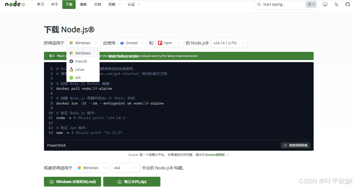353x187 pixels.
Task: Click the PowerShell label
Action: pos(56,145)
